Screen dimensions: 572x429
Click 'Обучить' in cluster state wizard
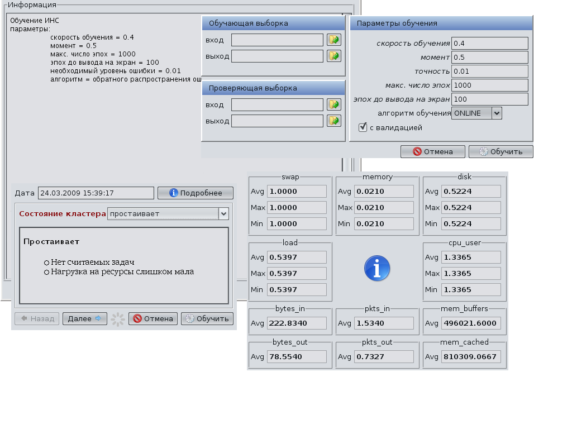[207, 319]
